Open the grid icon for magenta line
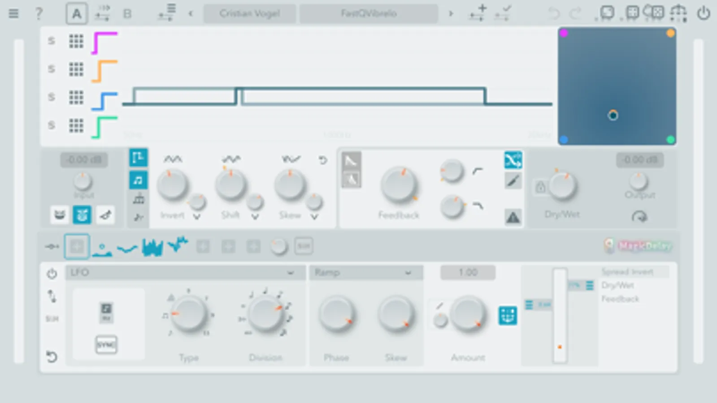The width and height of the screenshot is (717, 403). (76, 41)
